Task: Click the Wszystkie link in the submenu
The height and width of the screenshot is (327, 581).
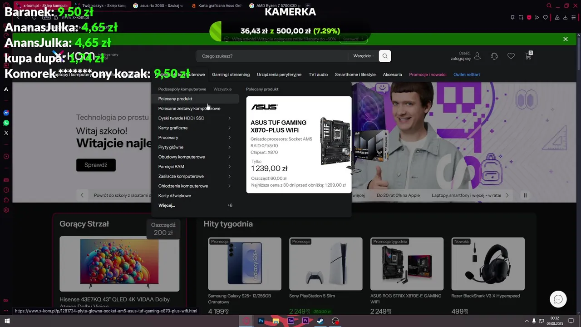Action: [222, 89]
